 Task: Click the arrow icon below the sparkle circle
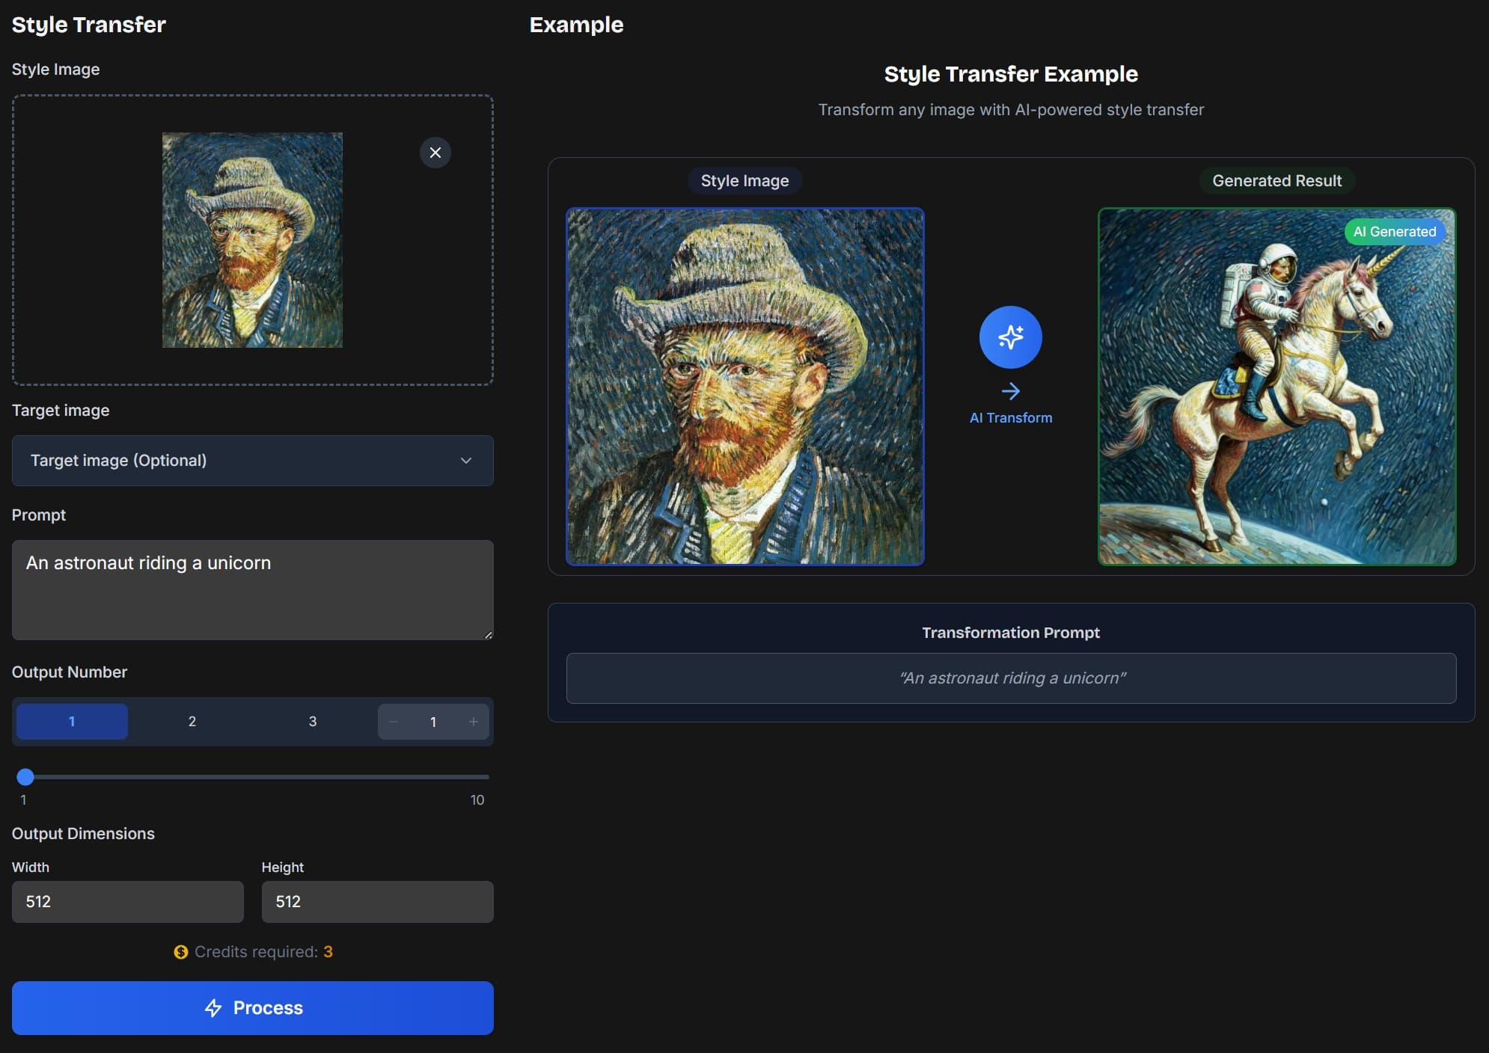click(x=1011, y=390)
